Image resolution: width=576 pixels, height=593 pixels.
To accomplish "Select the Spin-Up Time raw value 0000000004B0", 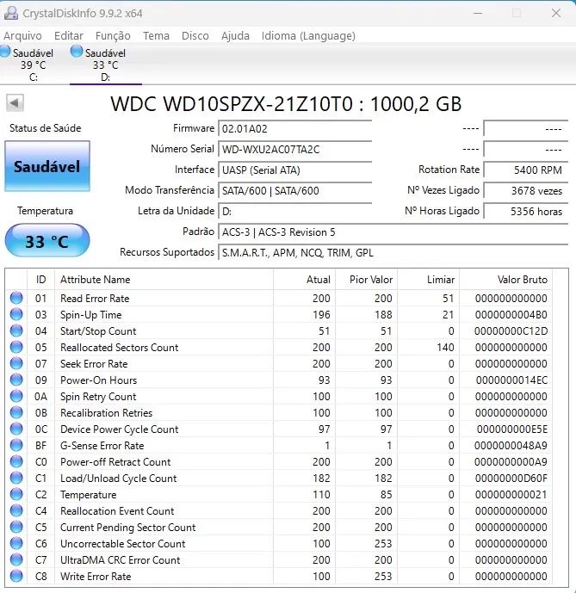I will pyautogui.click(x=511, y=315).
